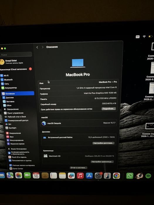Click the РУ input language menu bar icon
The height and width of the screenshot is (205, 154).
[138, 37]
